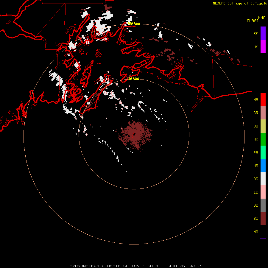Click the RA light green legend swatch

point(263,152)
